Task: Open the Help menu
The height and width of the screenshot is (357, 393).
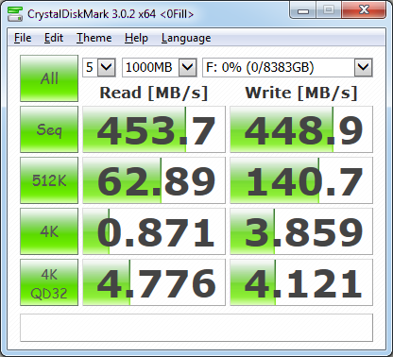Action: pos(136,38)
